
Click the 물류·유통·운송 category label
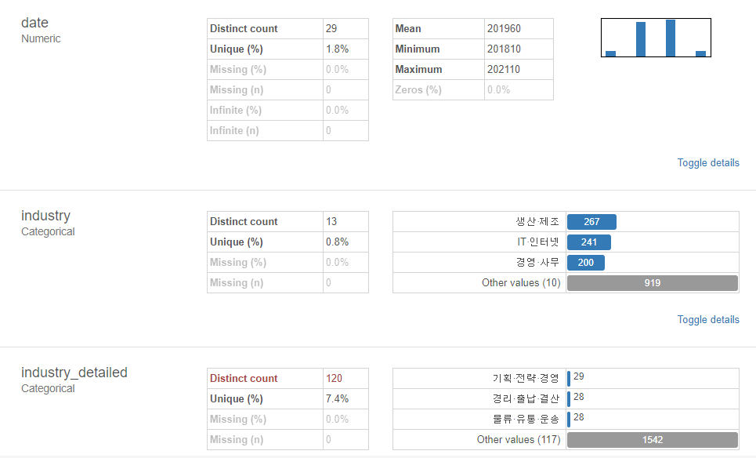(526, 419)
